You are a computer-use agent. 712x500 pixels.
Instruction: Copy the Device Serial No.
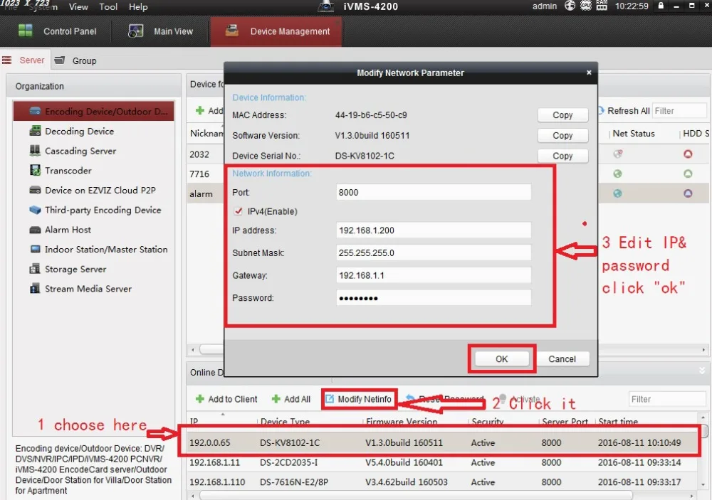tap(562, 156)
